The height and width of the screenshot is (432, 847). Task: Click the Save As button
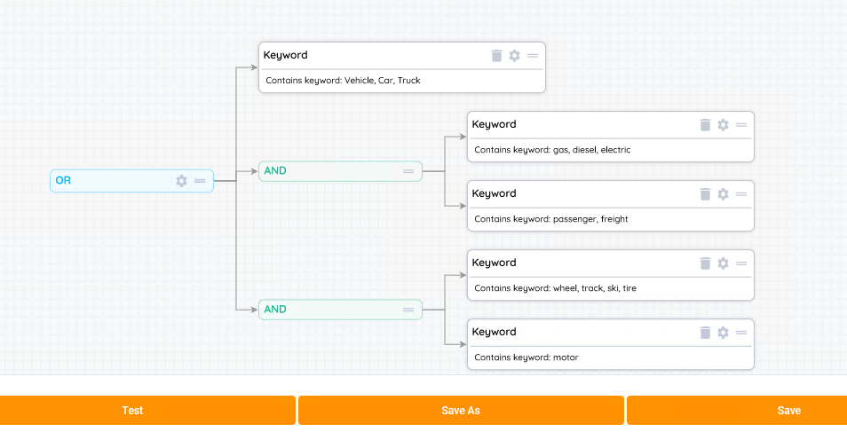(460, 411)
